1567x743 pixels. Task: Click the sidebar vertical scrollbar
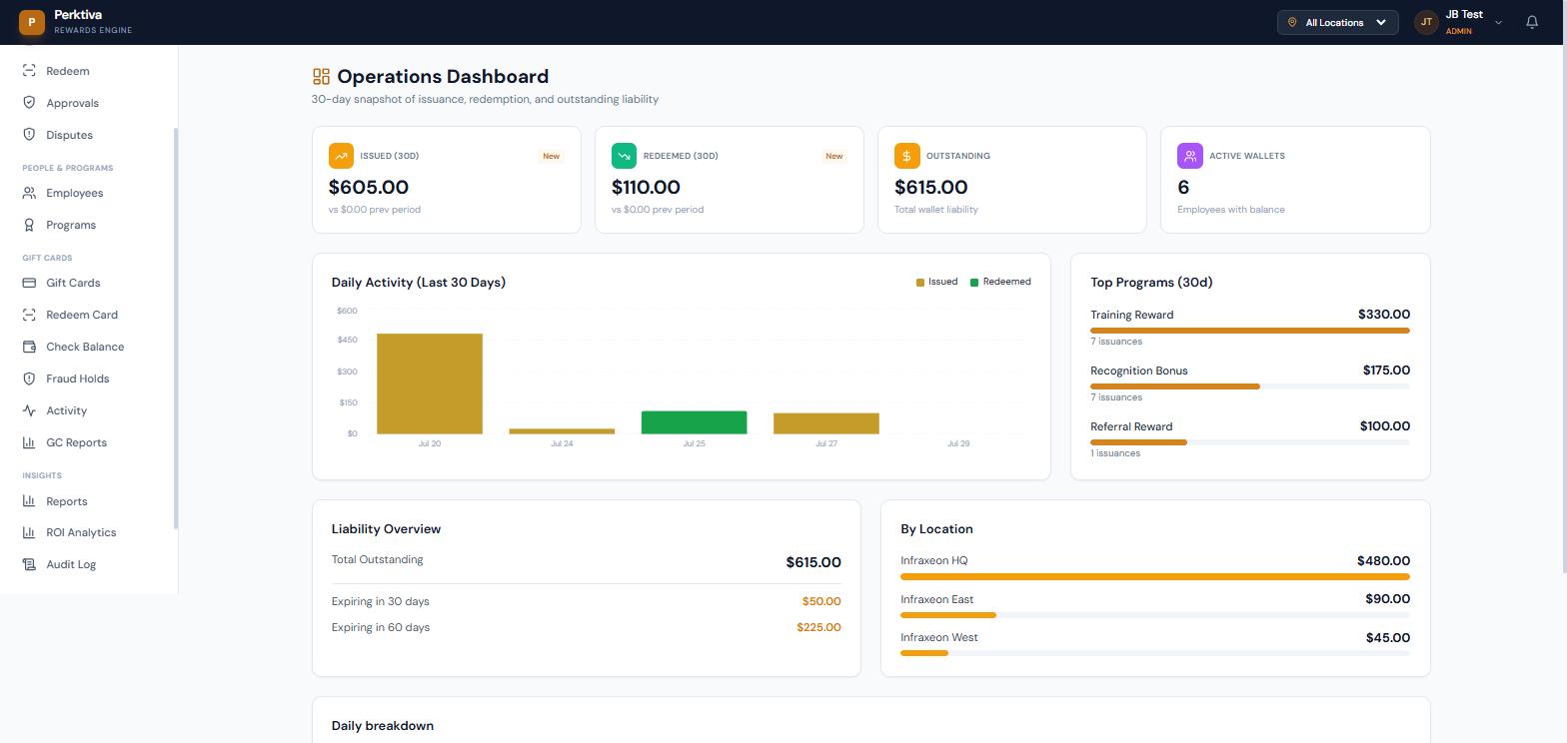pyautogui.click(x=176, y=328)
